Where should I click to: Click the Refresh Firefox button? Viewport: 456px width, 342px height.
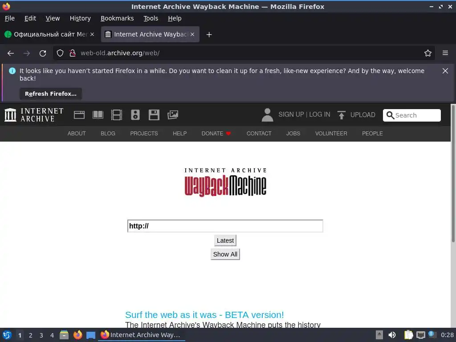coord(51,94)
